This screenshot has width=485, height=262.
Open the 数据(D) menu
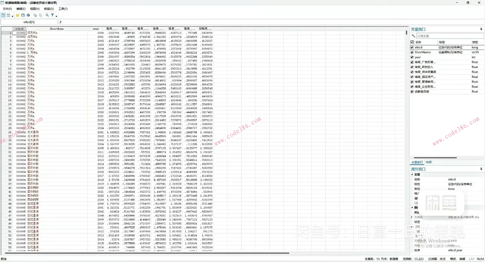[49, 9]
